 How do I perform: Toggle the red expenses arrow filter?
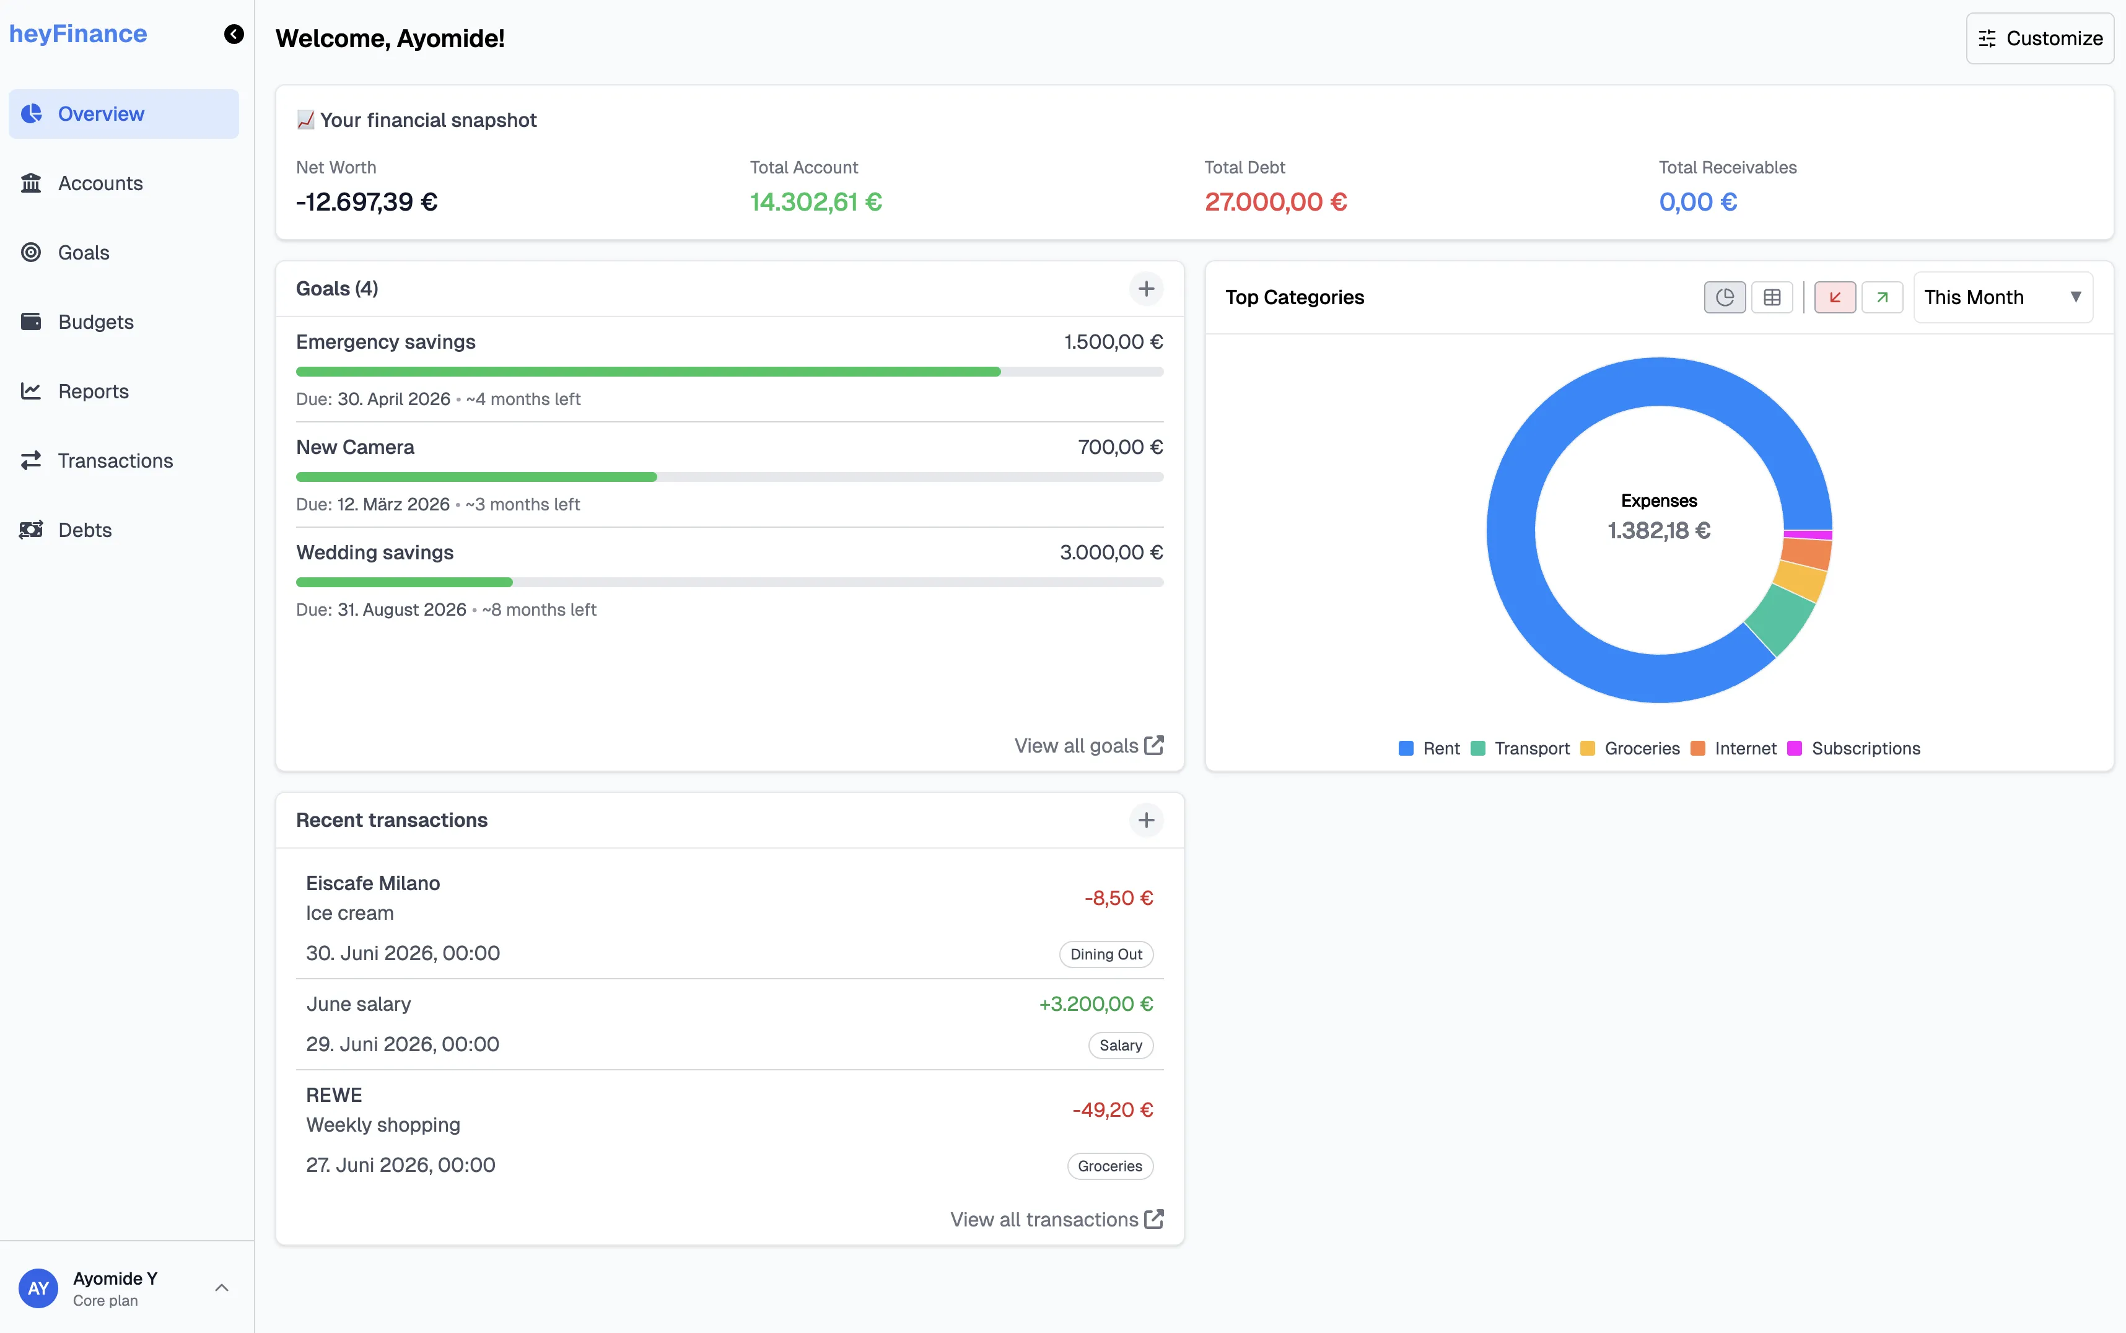[1834, 297]
